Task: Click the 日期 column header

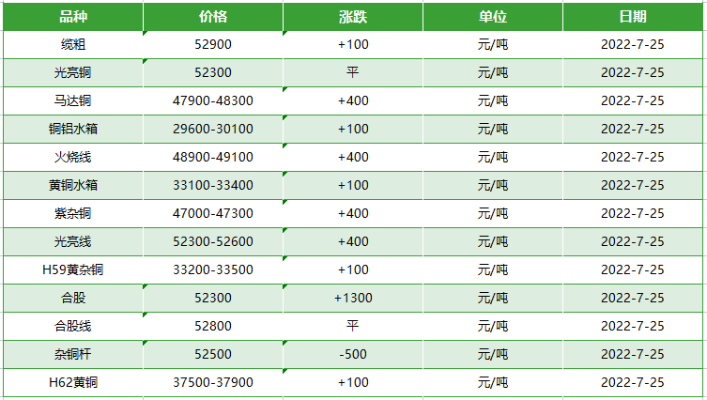Action: pos(633,17)
